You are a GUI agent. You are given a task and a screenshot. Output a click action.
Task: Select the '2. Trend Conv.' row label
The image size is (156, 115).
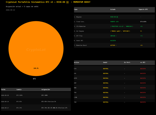pyautogui.click(x=79, y=22)
